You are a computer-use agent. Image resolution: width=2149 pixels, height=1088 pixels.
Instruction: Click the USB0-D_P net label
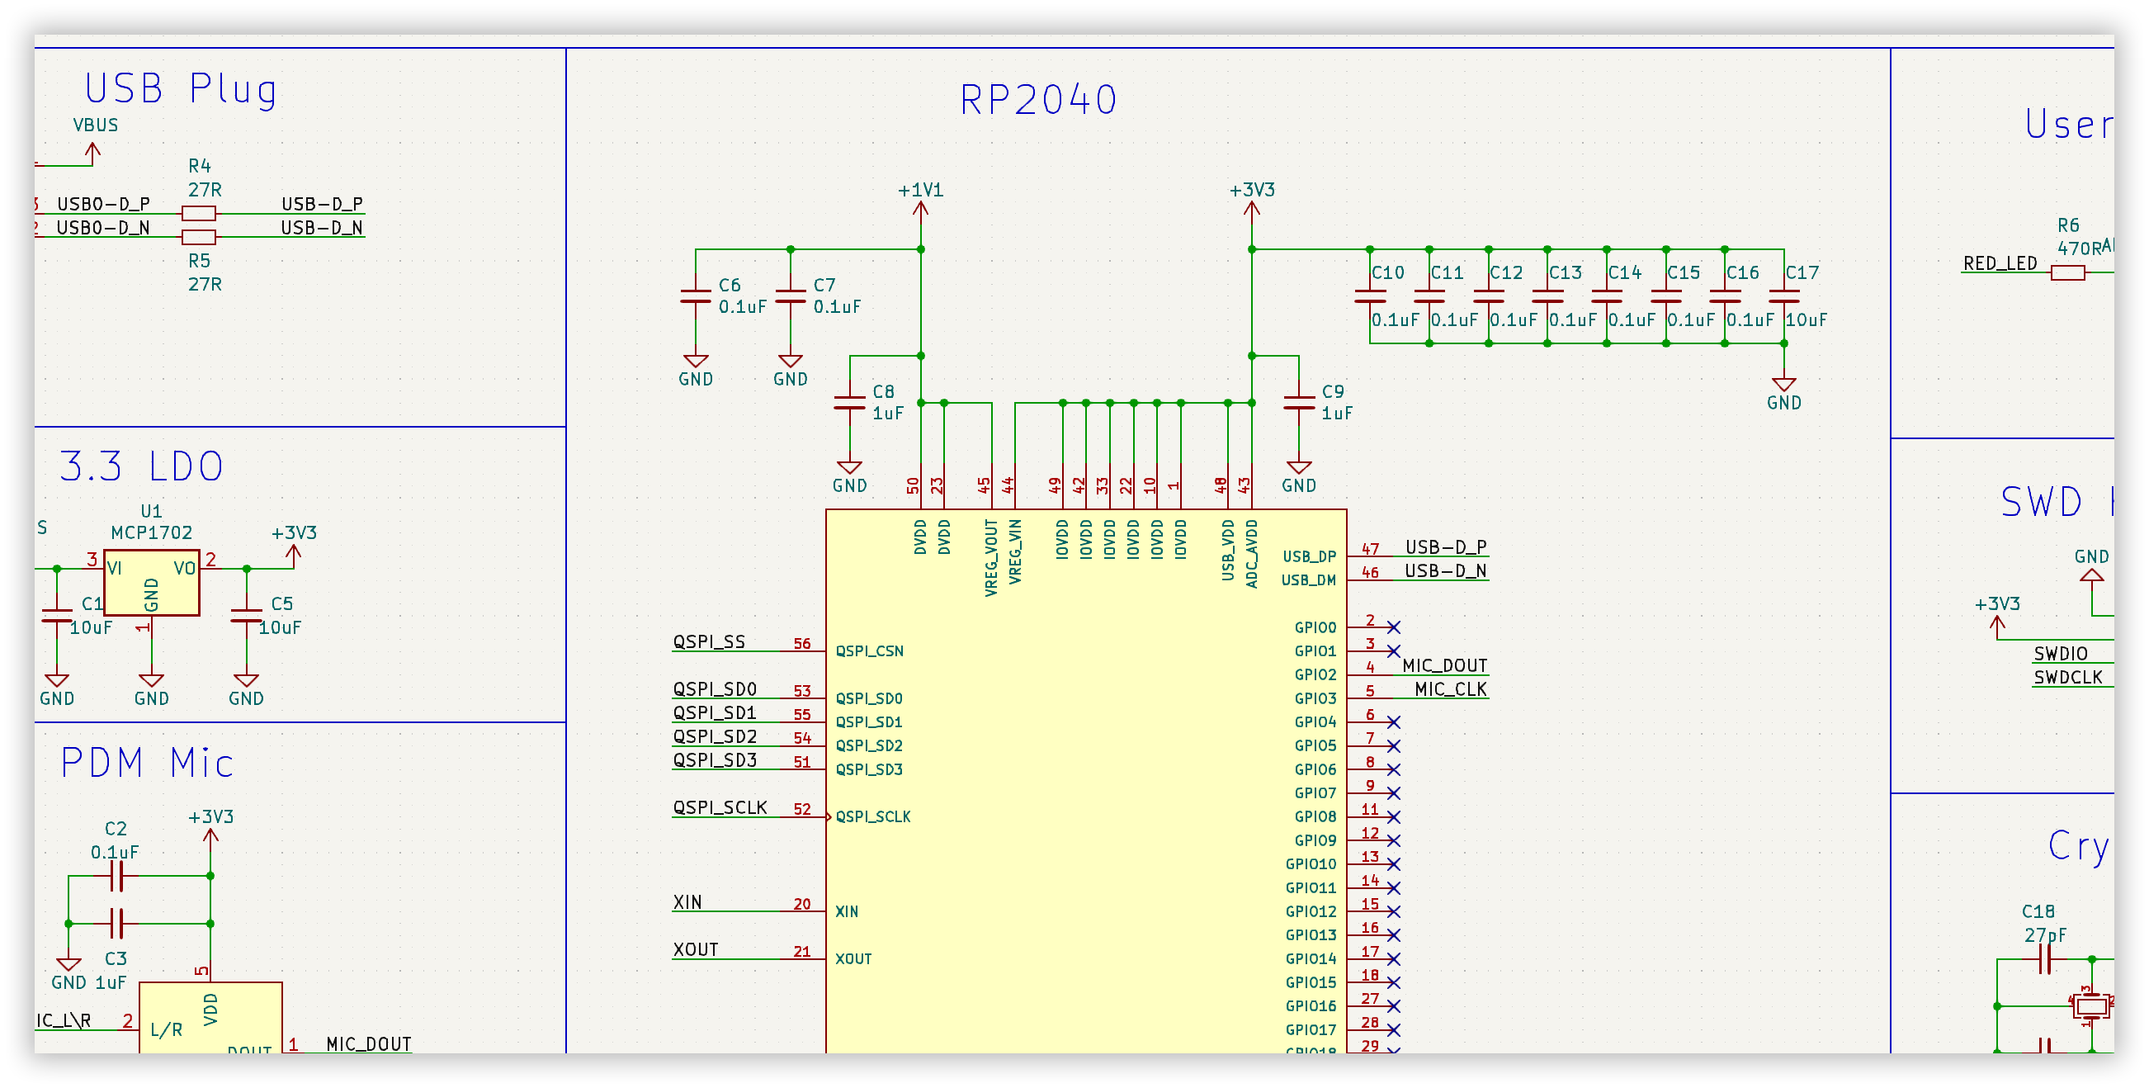[103, 204]
